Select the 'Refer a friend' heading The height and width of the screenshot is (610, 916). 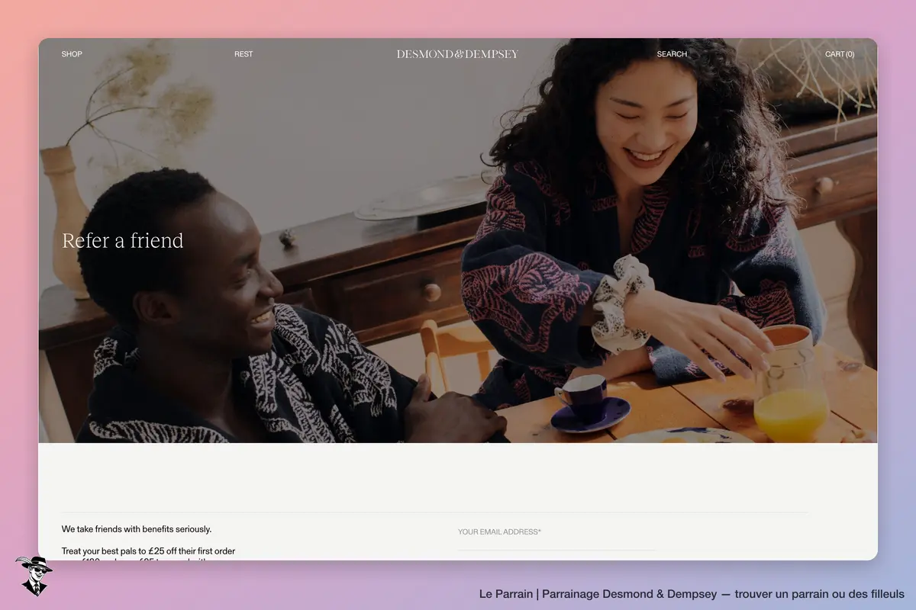pyautogui.click(x=123, y=241)
